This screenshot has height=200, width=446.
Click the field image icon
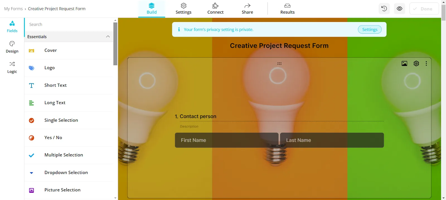(404, 64)
